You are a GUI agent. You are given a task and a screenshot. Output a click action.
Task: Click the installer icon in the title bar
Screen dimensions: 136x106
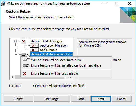(3, 4)
